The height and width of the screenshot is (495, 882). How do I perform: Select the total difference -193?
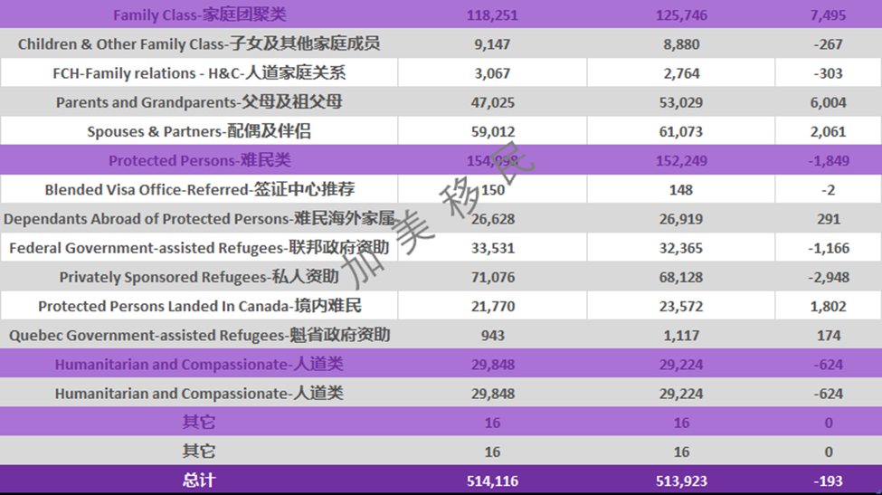pos(828,481)
